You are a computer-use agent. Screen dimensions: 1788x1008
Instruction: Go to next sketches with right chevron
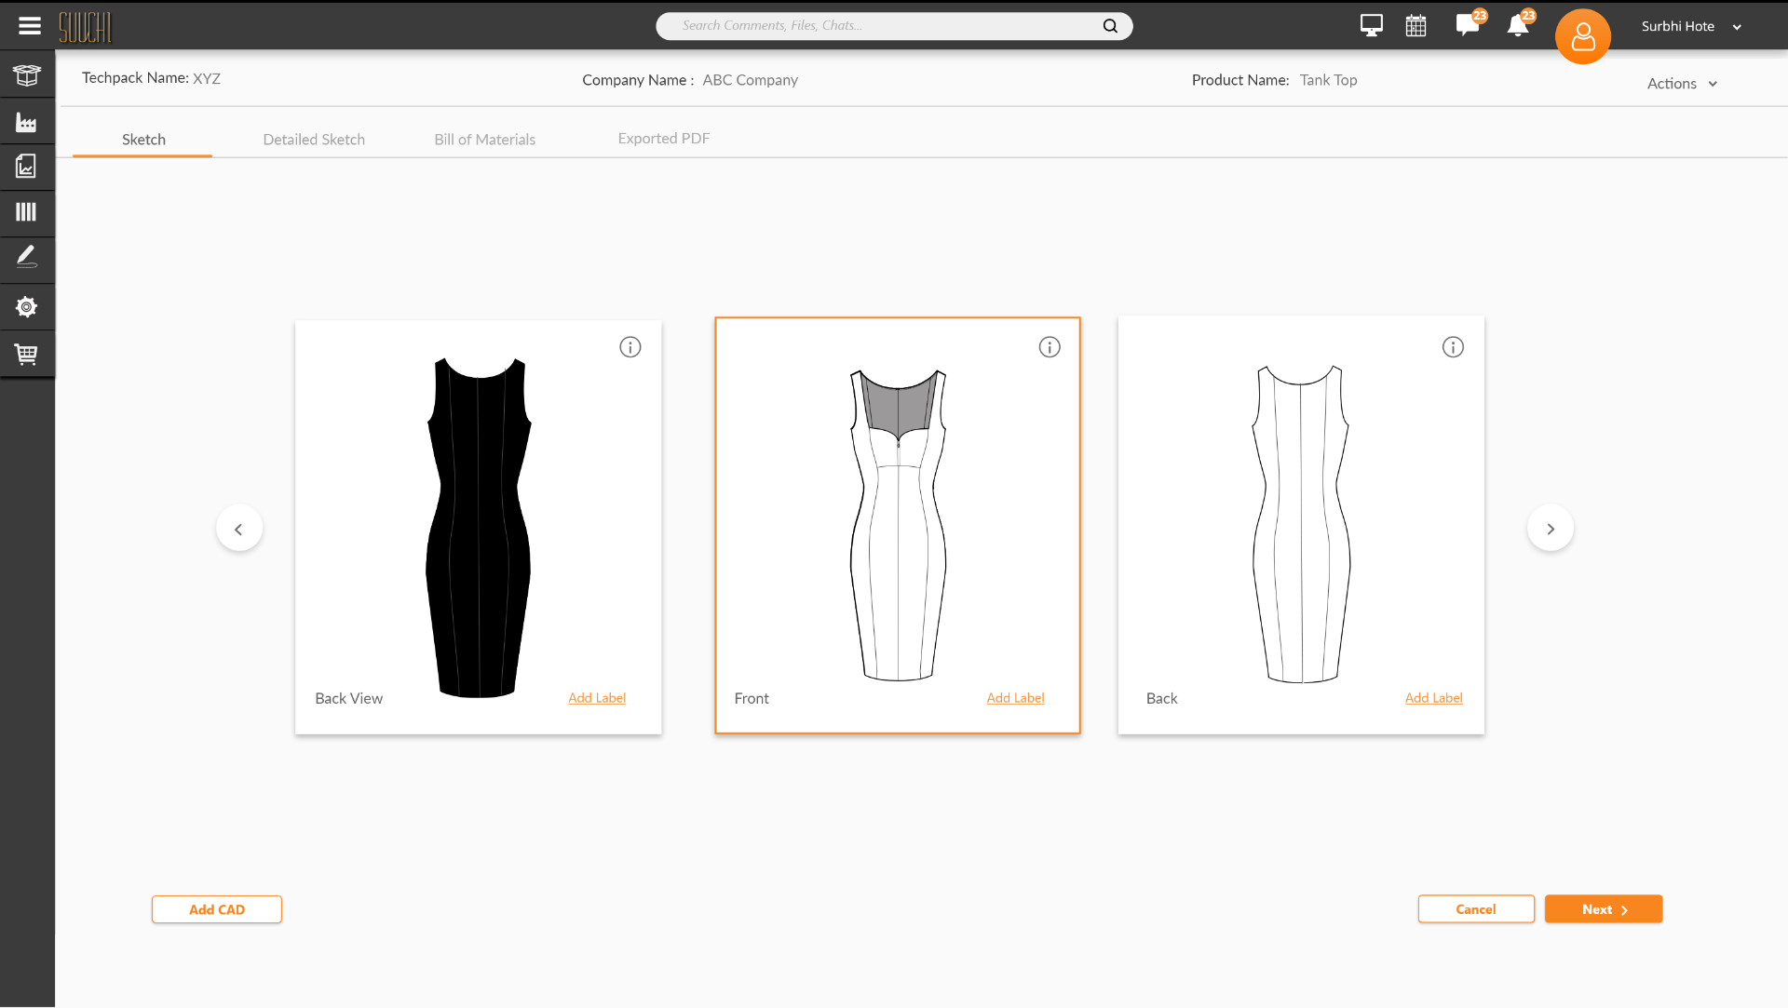(1551, 529)
